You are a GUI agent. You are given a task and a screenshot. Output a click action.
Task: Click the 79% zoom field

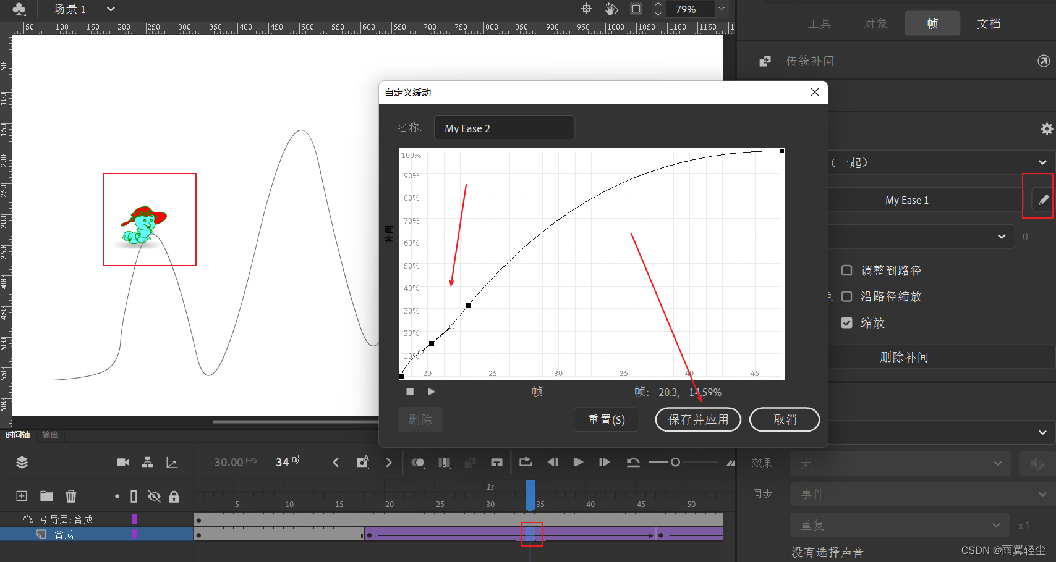tap(689, 9)
